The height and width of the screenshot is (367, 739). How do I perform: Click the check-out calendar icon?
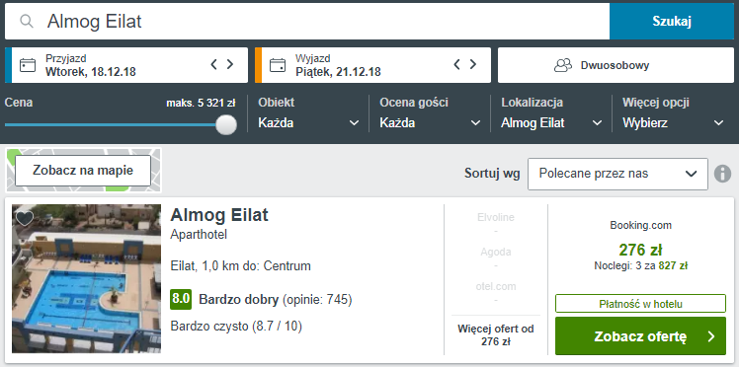pyautogui.click(x=278, y=65)
